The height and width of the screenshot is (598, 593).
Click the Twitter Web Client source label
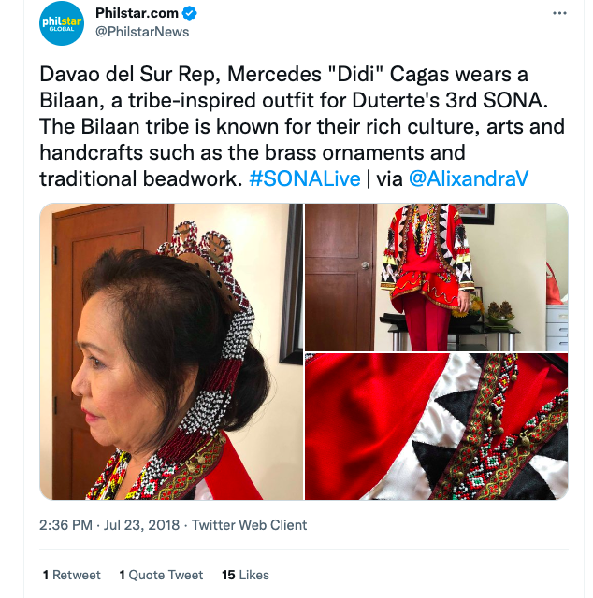coord(249,525)
